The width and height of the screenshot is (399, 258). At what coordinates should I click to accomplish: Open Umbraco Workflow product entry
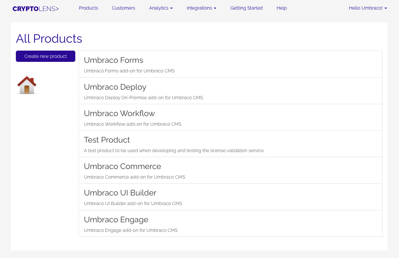(x=119, y=113)
